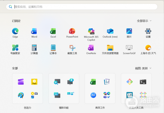Open Journal pen icon in 高效工作 group
This screenshot has width=164, height=113.
point(107,82)
